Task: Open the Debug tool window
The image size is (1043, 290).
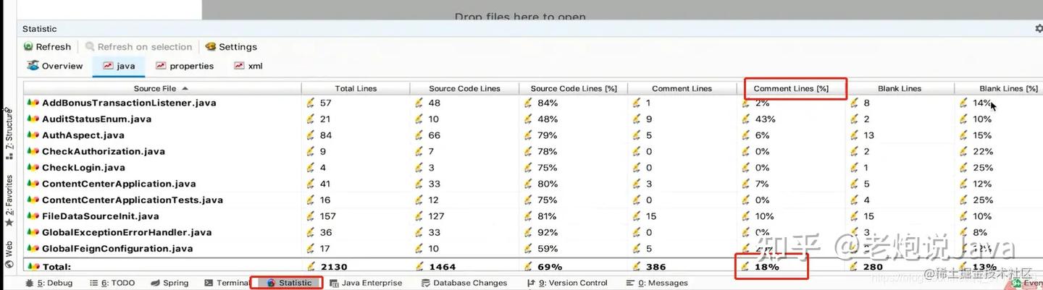Action: [x=50, y=283]
